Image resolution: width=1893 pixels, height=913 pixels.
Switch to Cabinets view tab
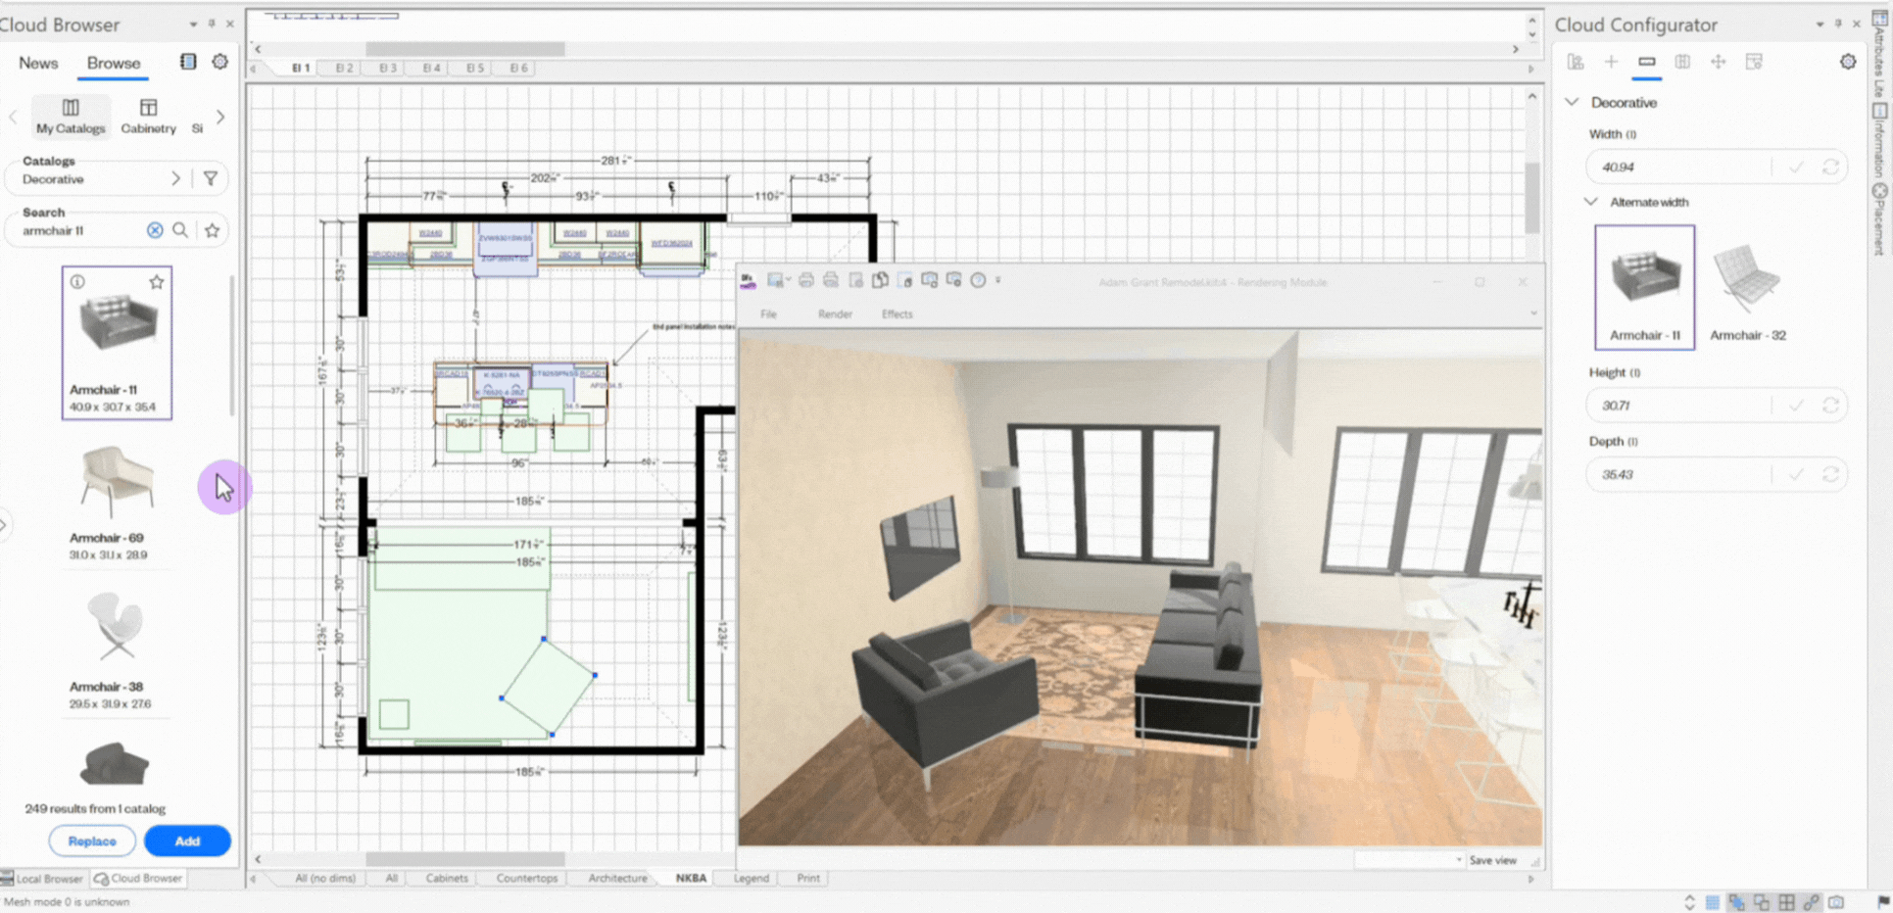447,878
